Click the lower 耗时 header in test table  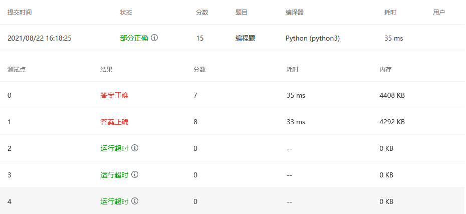coord(293,70)
